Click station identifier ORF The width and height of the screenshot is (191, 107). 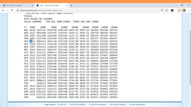(26, 86)
